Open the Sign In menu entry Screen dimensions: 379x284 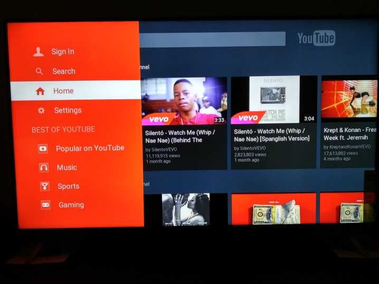pyautogui.click(x=63, y=52)
